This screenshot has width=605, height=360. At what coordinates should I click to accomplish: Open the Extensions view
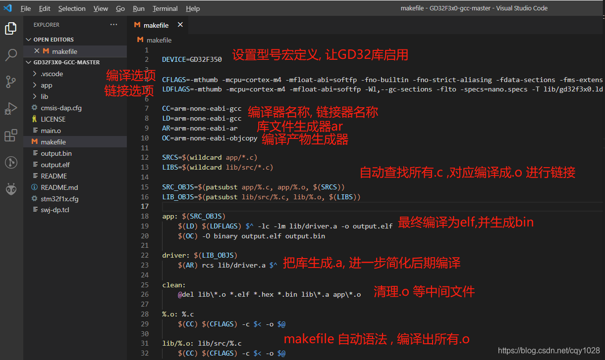(11, 135)
